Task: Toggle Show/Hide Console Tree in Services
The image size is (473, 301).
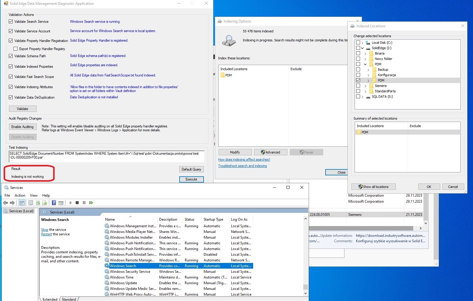Action: point(22,203)
